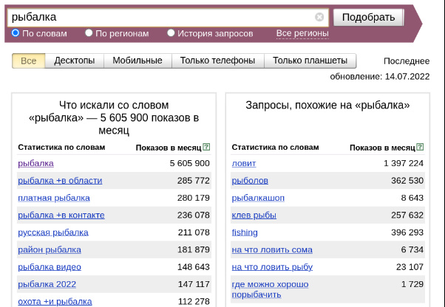Screen dimensions: 445x307
Task: Open the 'рыбалка +в контакте' link
Action: coord(61,215)
